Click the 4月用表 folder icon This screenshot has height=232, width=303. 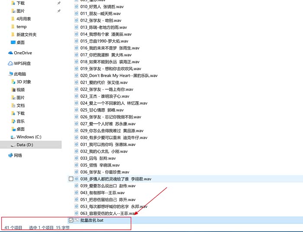coord(13,19)
